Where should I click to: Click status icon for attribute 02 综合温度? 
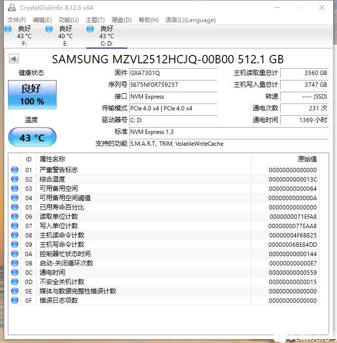coord(15,179)
